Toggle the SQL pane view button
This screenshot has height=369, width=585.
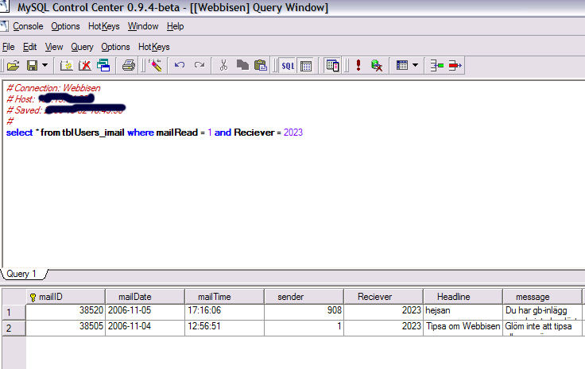pos(288,66)
